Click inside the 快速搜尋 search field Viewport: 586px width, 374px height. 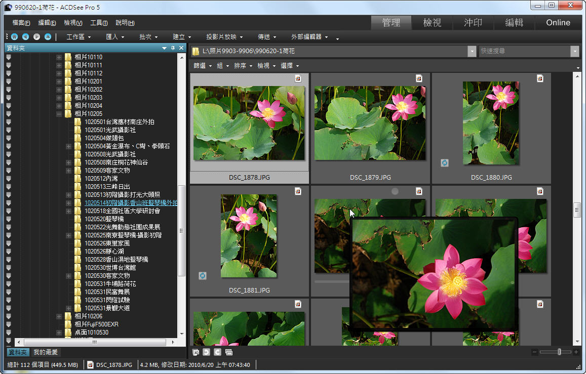tap(525, 51)
